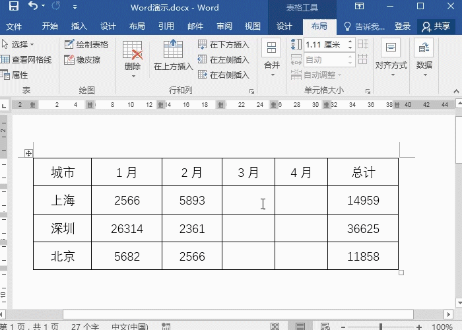Click the word count 27 个字
The width and height of the screenshot is (462, 330).
pyautogui.click(x=85, y=327)
